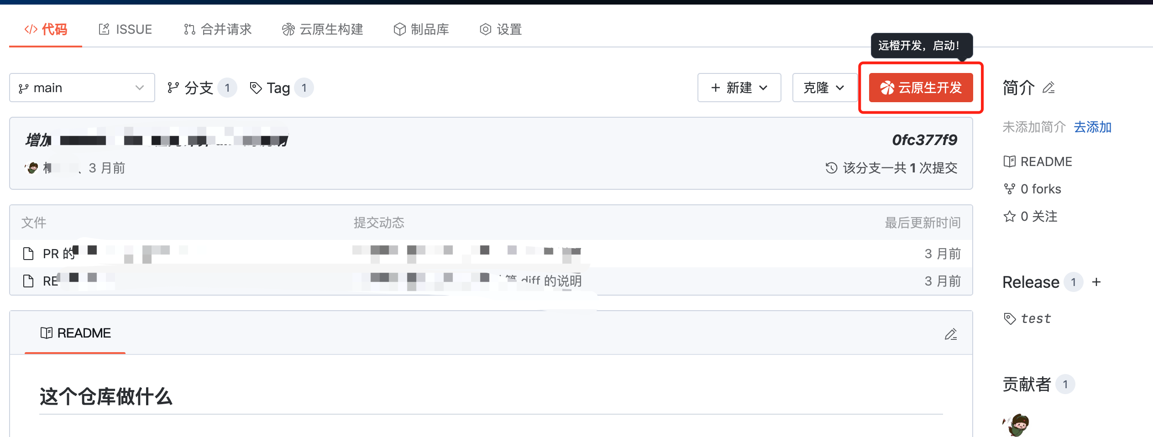
Task: Click the commit author avatar
Action: pos(32,168)
